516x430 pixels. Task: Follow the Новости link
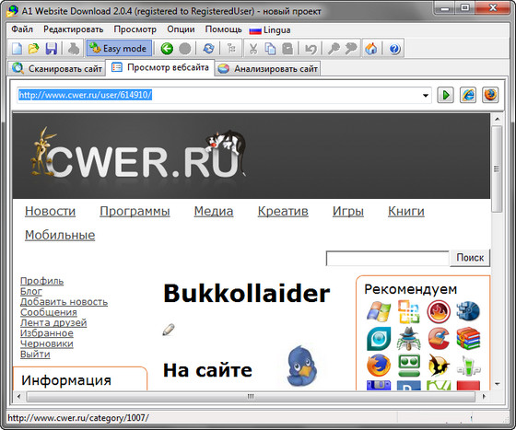pyautogui.click(x=50, y=212)
